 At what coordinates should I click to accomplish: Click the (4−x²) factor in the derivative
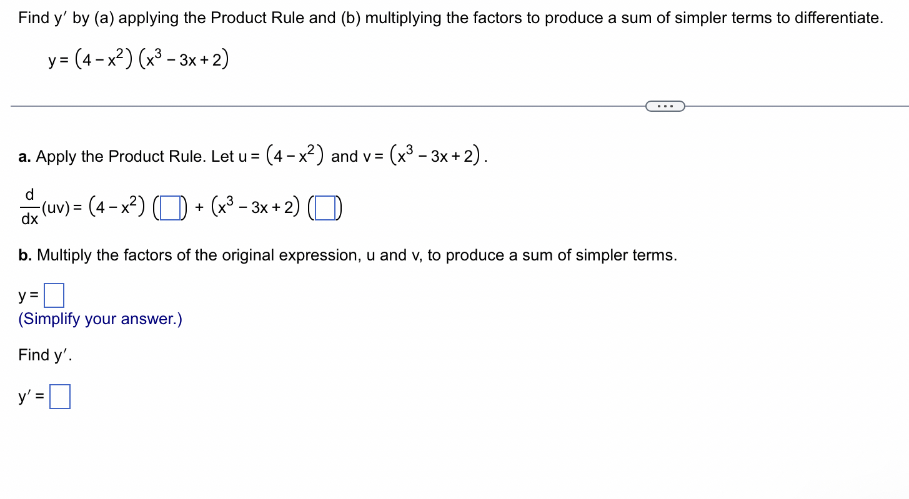point(116,206)
